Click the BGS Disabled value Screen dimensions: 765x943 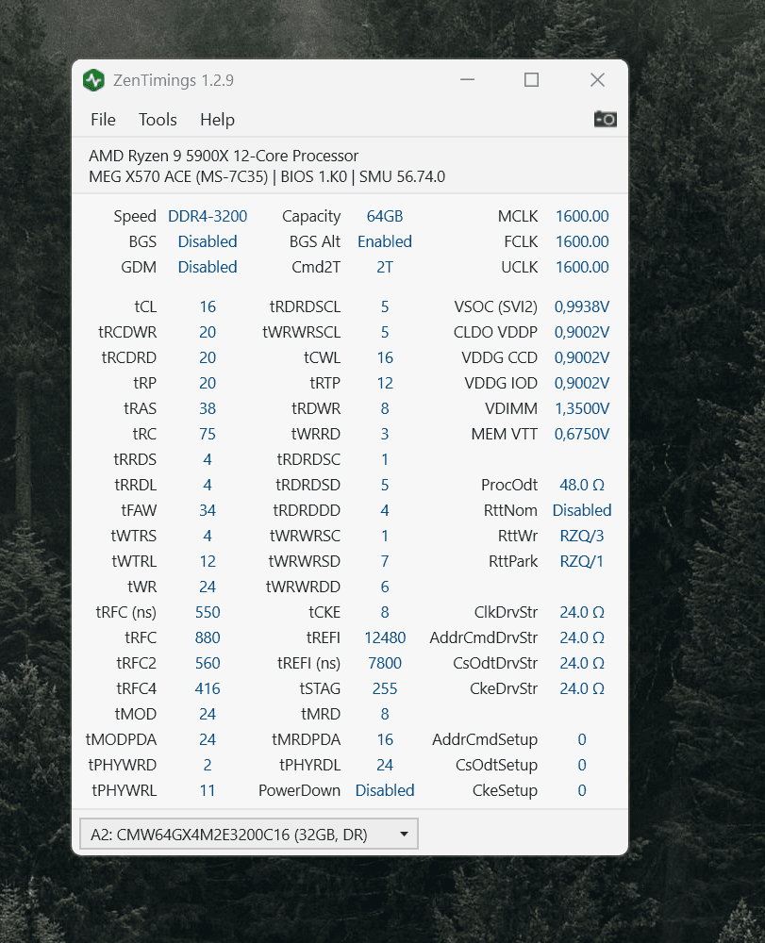pyautogui.click(x=208, y=241)
